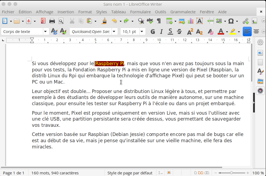Export document directly as PDF
The image size is (266, 176).
(43, 21)
